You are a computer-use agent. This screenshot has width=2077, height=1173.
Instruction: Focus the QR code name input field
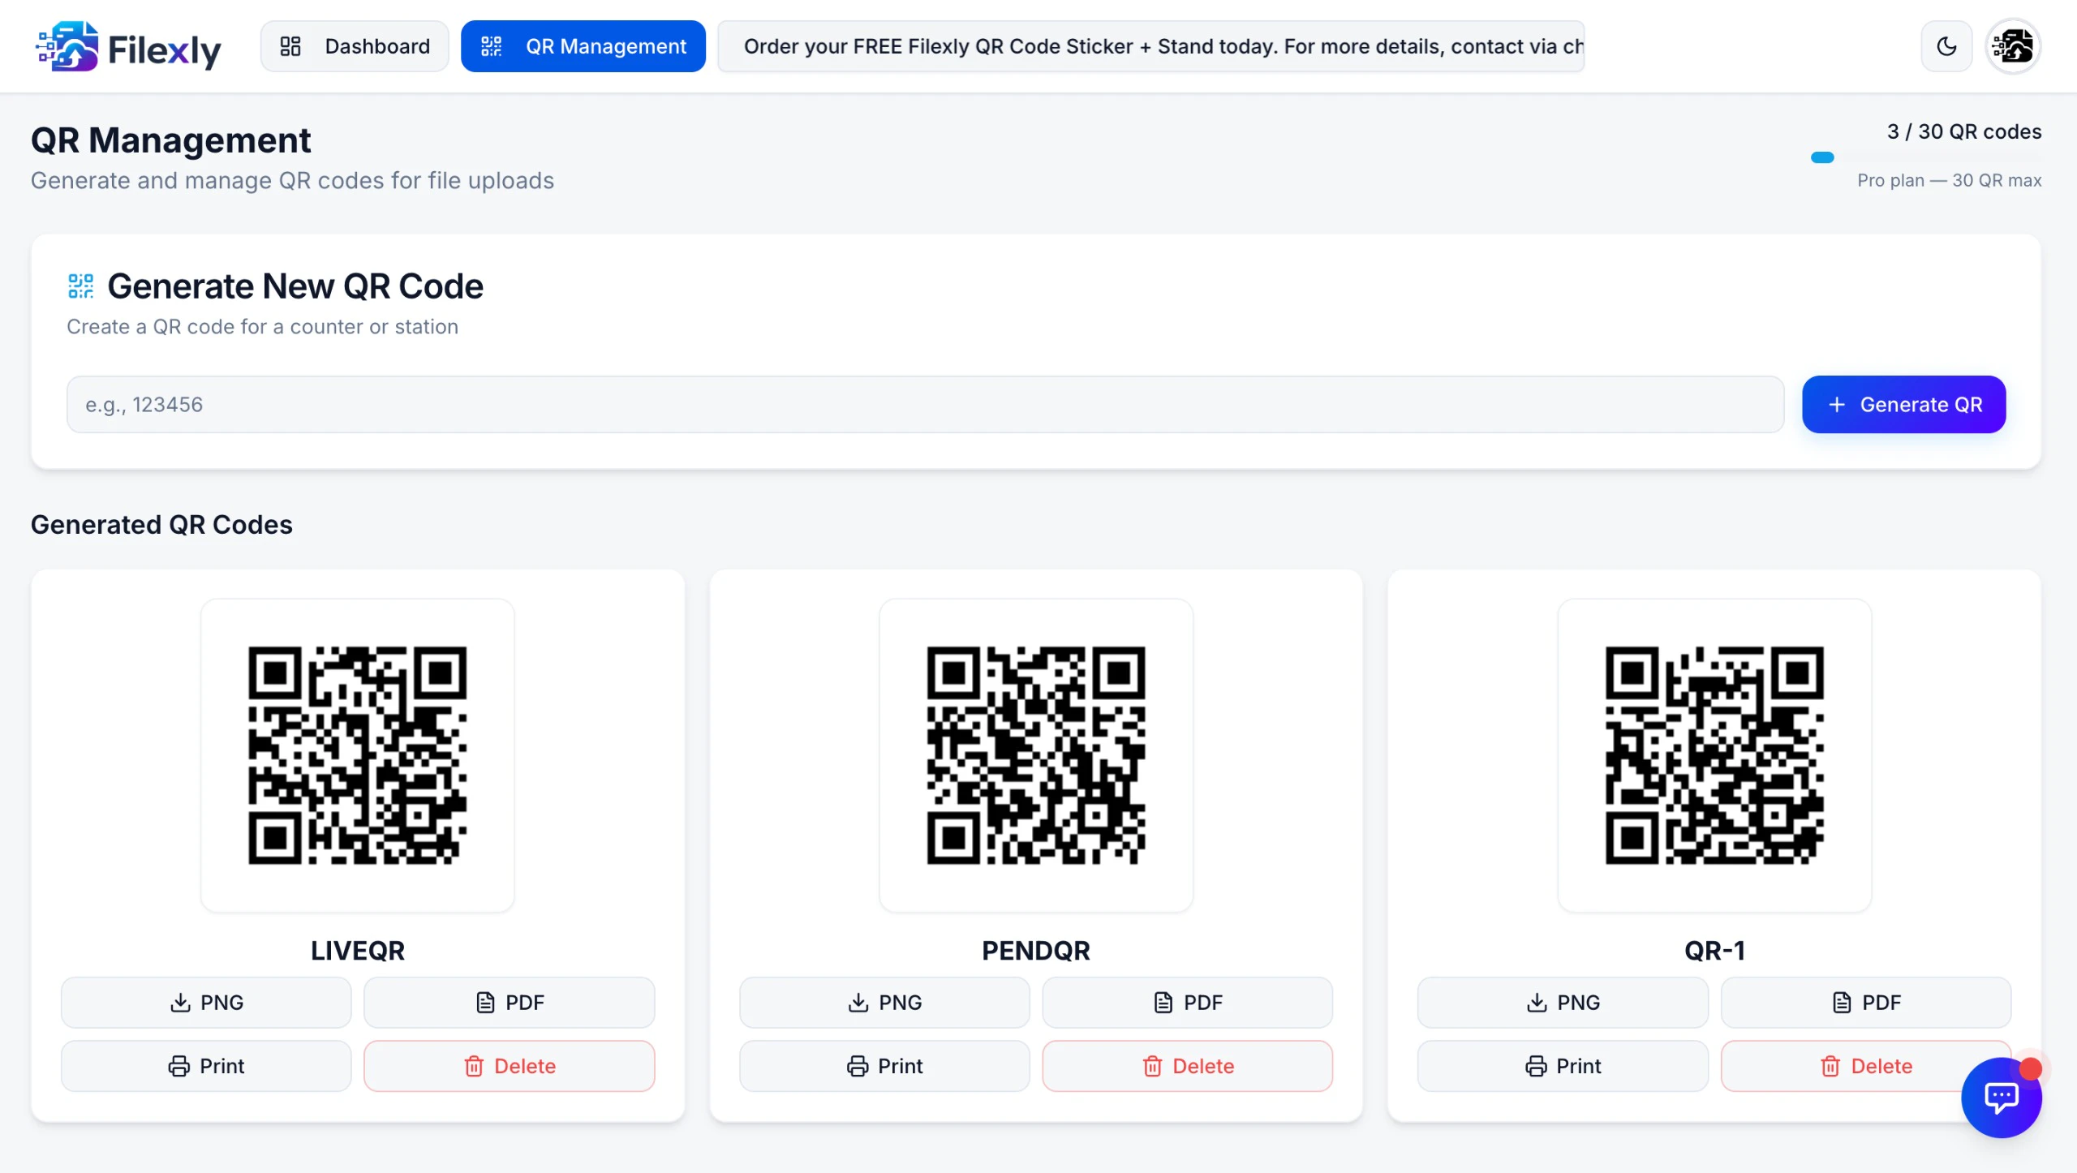pos(925,404)
